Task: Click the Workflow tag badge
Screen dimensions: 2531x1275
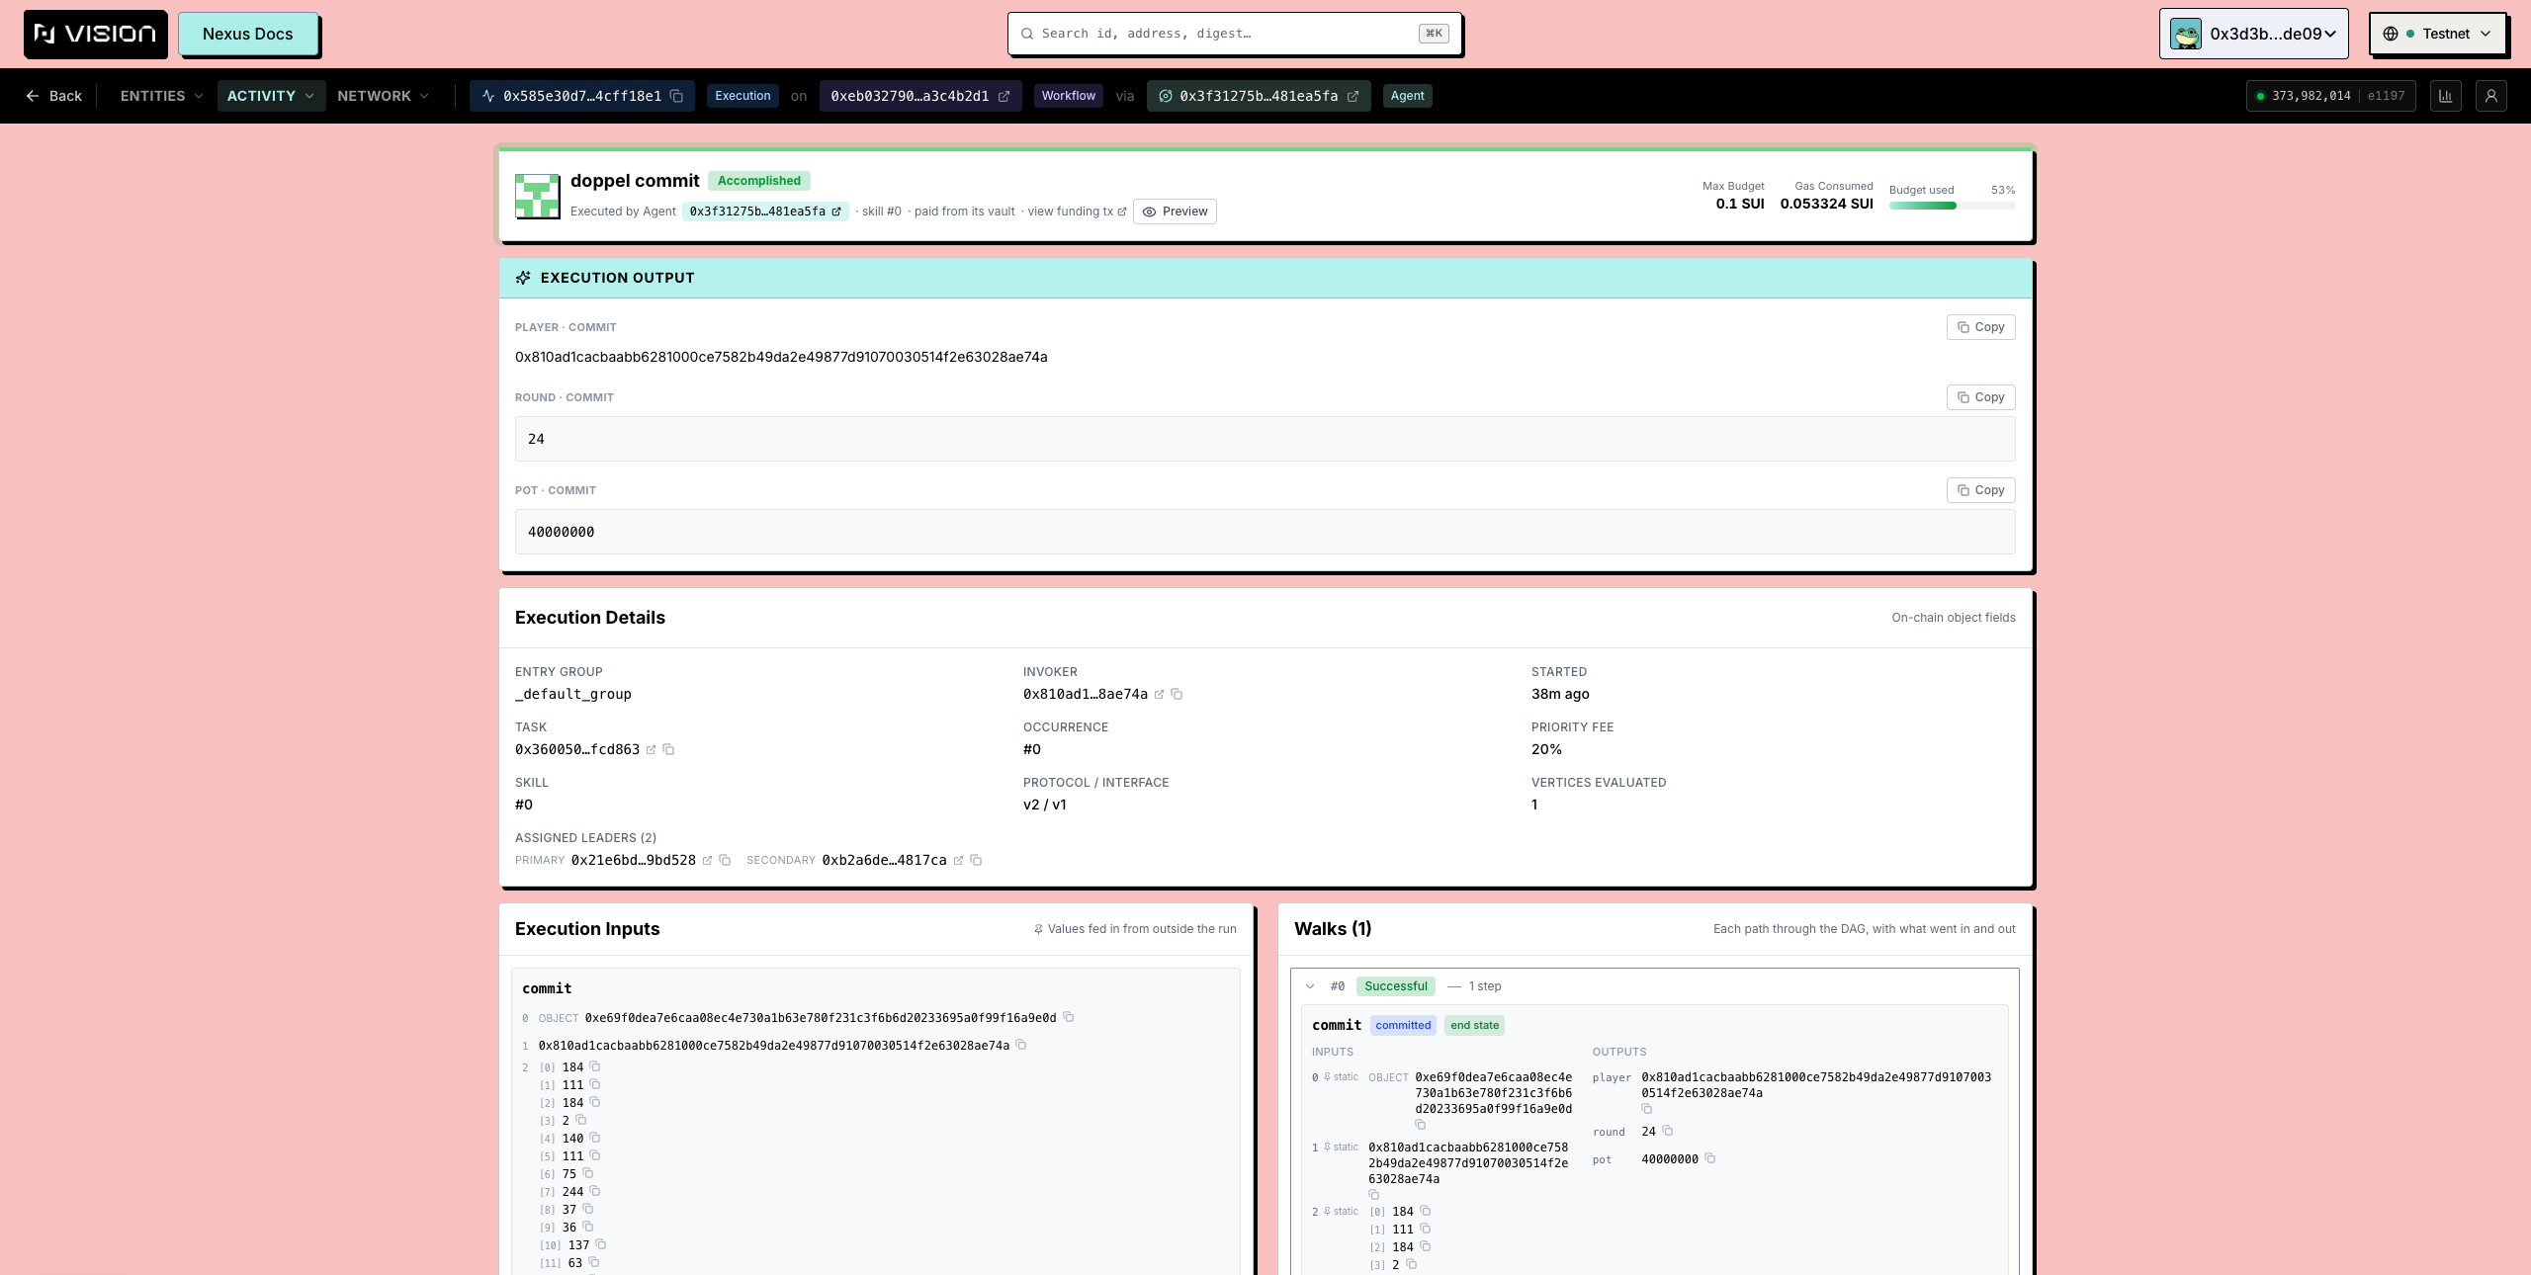Action: [1068, 96]
